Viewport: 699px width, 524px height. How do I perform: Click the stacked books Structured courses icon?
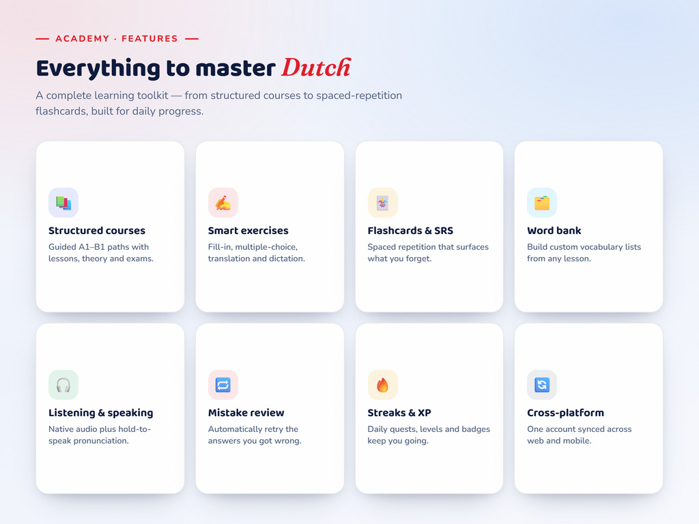pos(63,203)
